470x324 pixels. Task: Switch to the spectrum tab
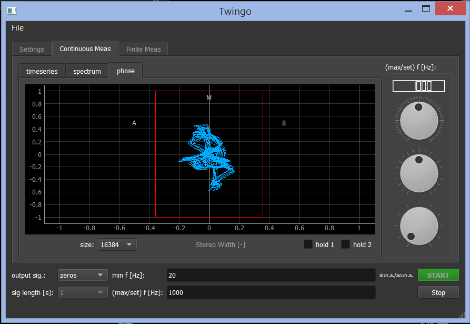pyautogui.click(x=87, y=72)
